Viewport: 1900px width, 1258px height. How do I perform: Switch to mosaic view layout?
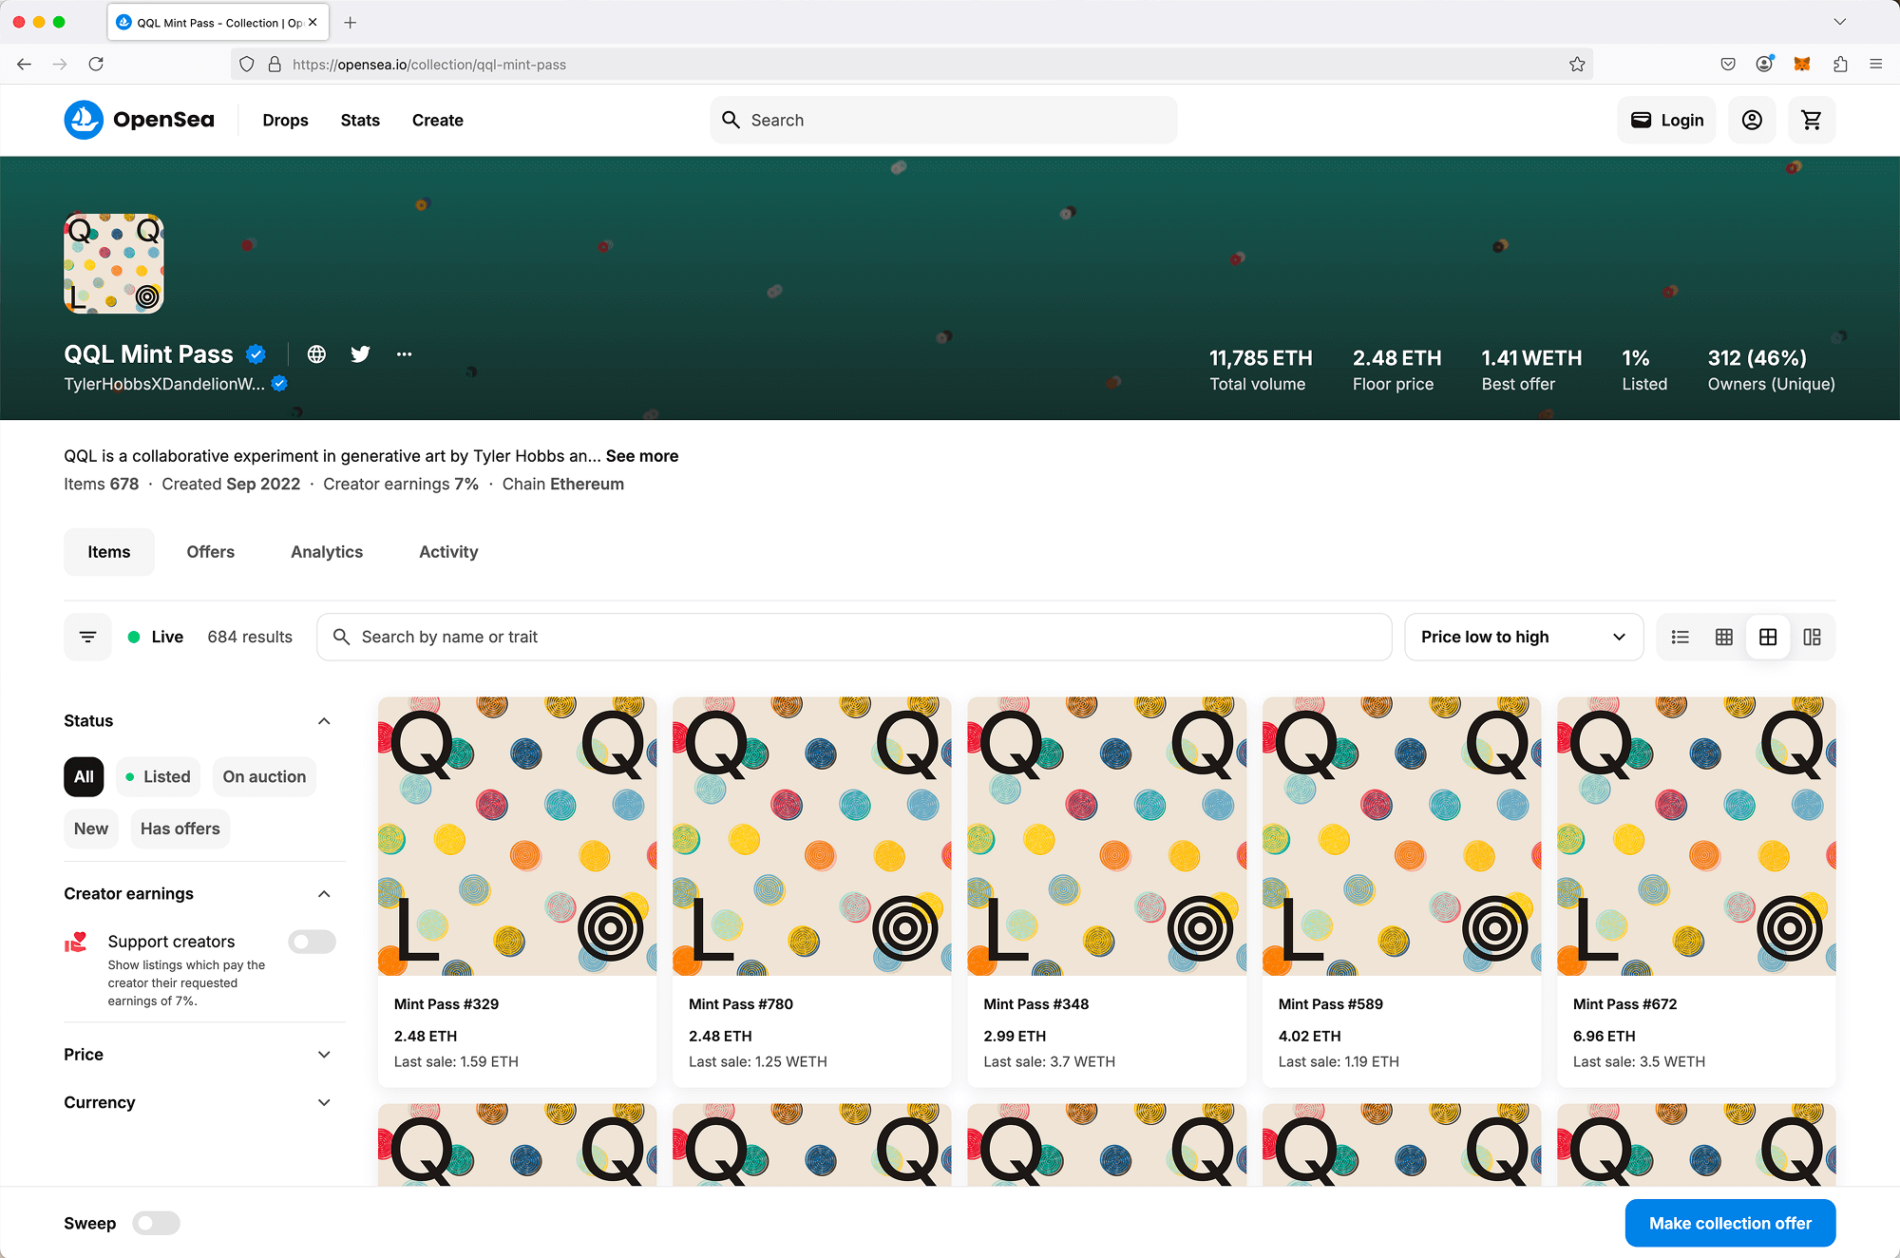[x=1812, y=637]
